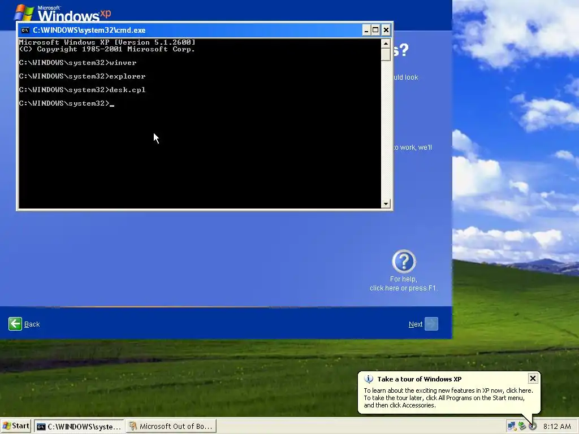Click the tour notification tray icon
The width and height of the screenshot is (579, 434).
tap(532, 426)
